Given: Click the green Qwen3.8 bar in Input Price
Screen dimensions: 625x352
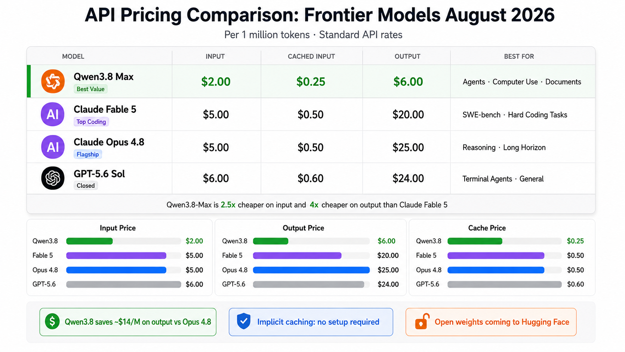Looking at the screenshot, I should point(89,241).
